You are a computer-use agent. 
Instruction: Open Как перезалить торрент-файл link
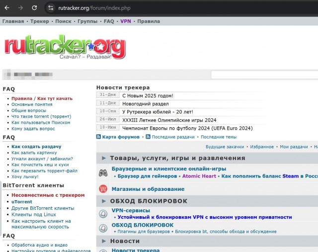pos(44,171)
